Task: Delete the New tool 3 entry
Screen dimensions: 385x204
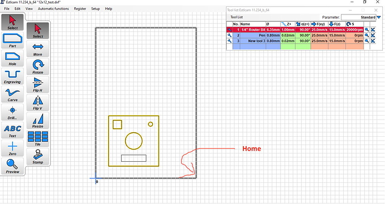Action: [373, 41]
